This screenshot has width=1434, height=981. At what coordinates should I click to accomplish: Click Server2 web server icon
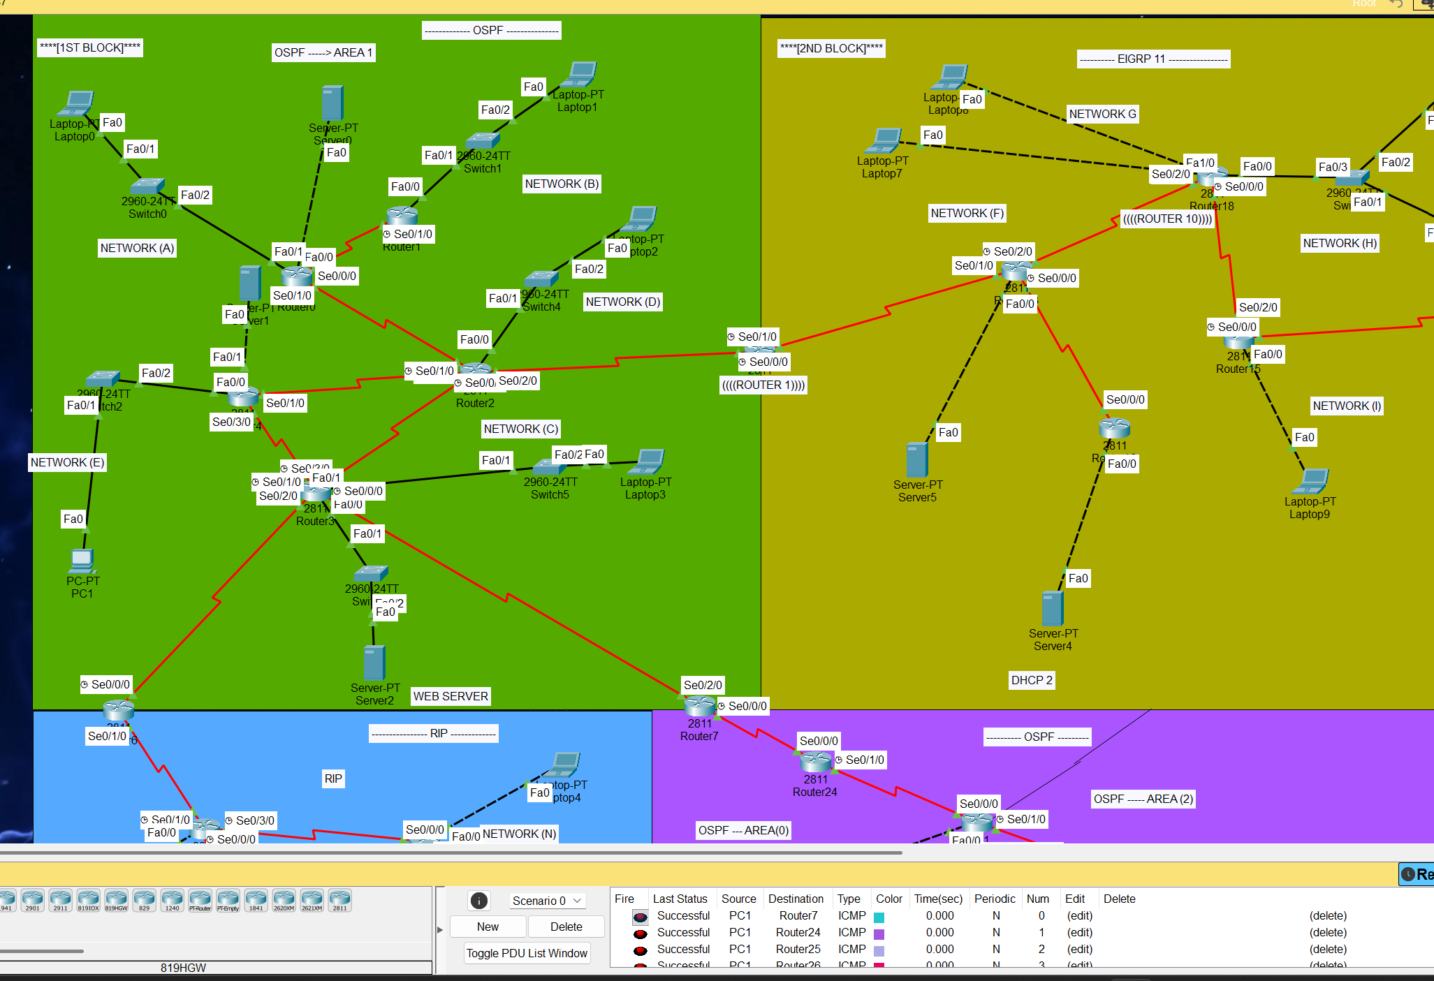tap(374, 663)
